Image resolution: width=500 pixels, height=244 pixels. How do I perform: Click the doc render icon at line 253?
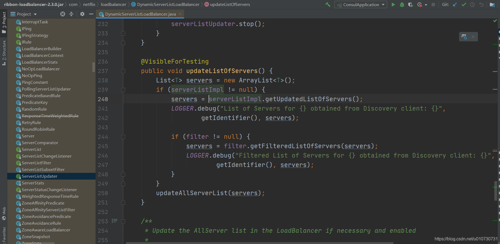pos(115,221)
